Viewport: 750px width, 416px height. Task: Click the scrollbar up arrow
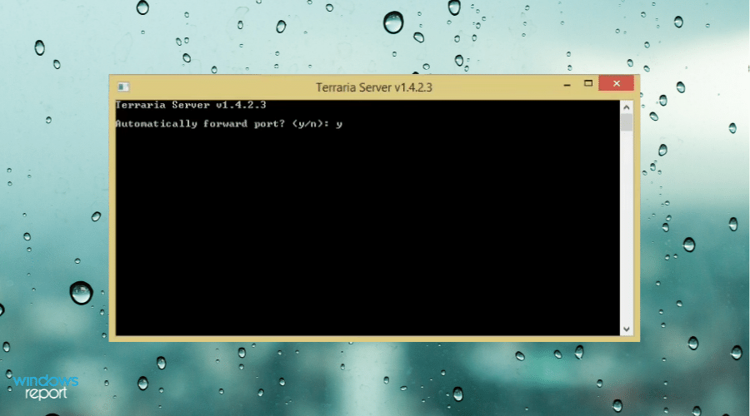[626, 107]
